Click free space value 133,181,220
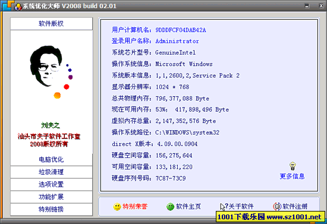 coord(174,167)
